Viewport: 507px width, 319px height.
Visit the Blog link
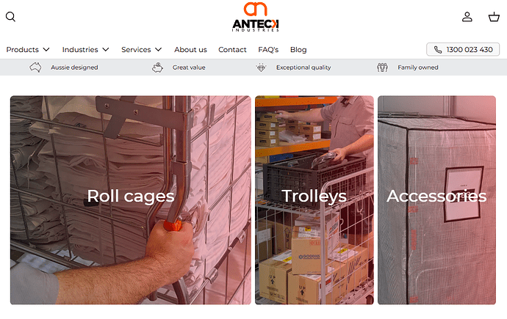pyautogui.click(x=298, y=50)
